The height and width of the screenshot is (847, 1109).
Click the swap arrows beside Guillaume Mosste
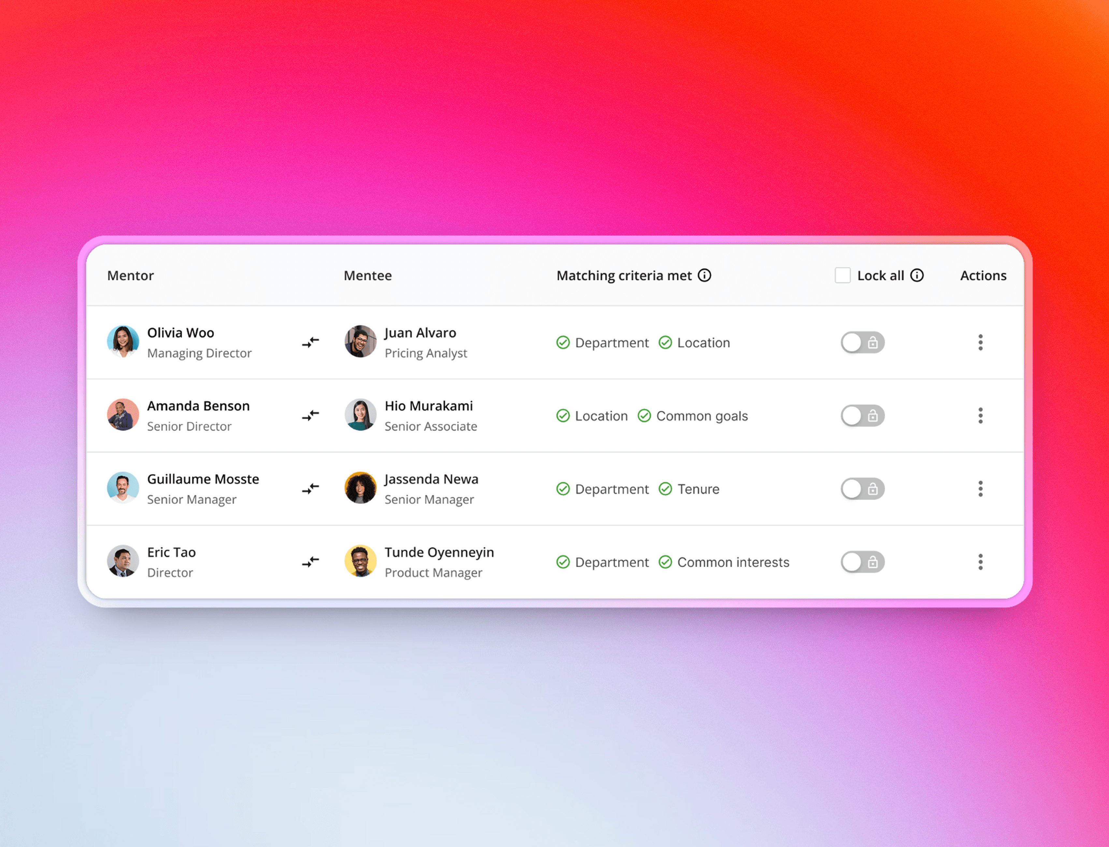pyautogui.click(x=310, y=489)
